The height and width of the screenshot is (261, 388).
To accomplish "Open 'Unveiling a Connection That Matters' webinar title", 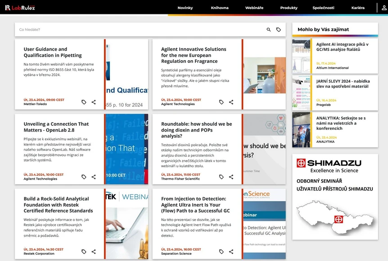I will pos(56,127).
